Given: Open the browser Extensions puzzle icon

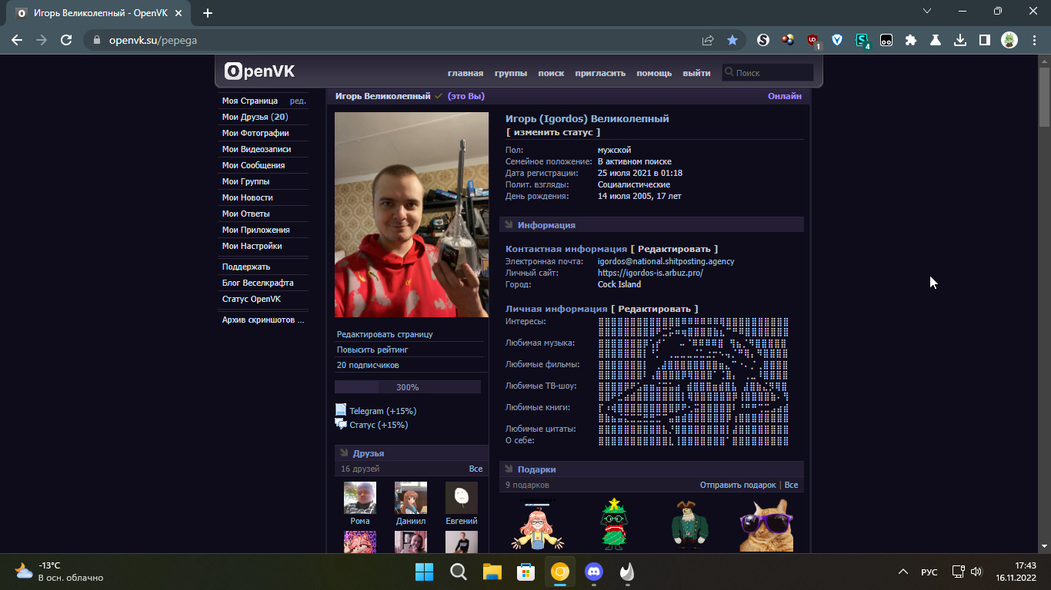Looking at the screenshot, I should [x=911, y=40].
